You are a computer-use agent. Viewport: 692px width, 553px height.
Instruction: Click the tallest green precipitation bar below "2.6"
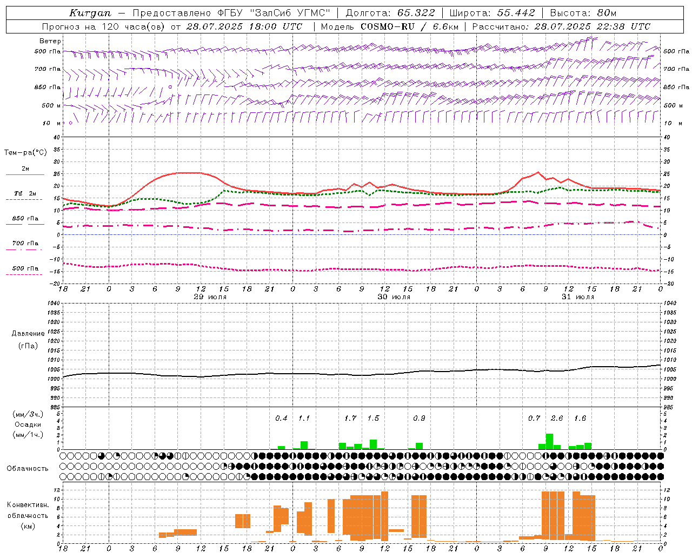click(x=549, y=441)
